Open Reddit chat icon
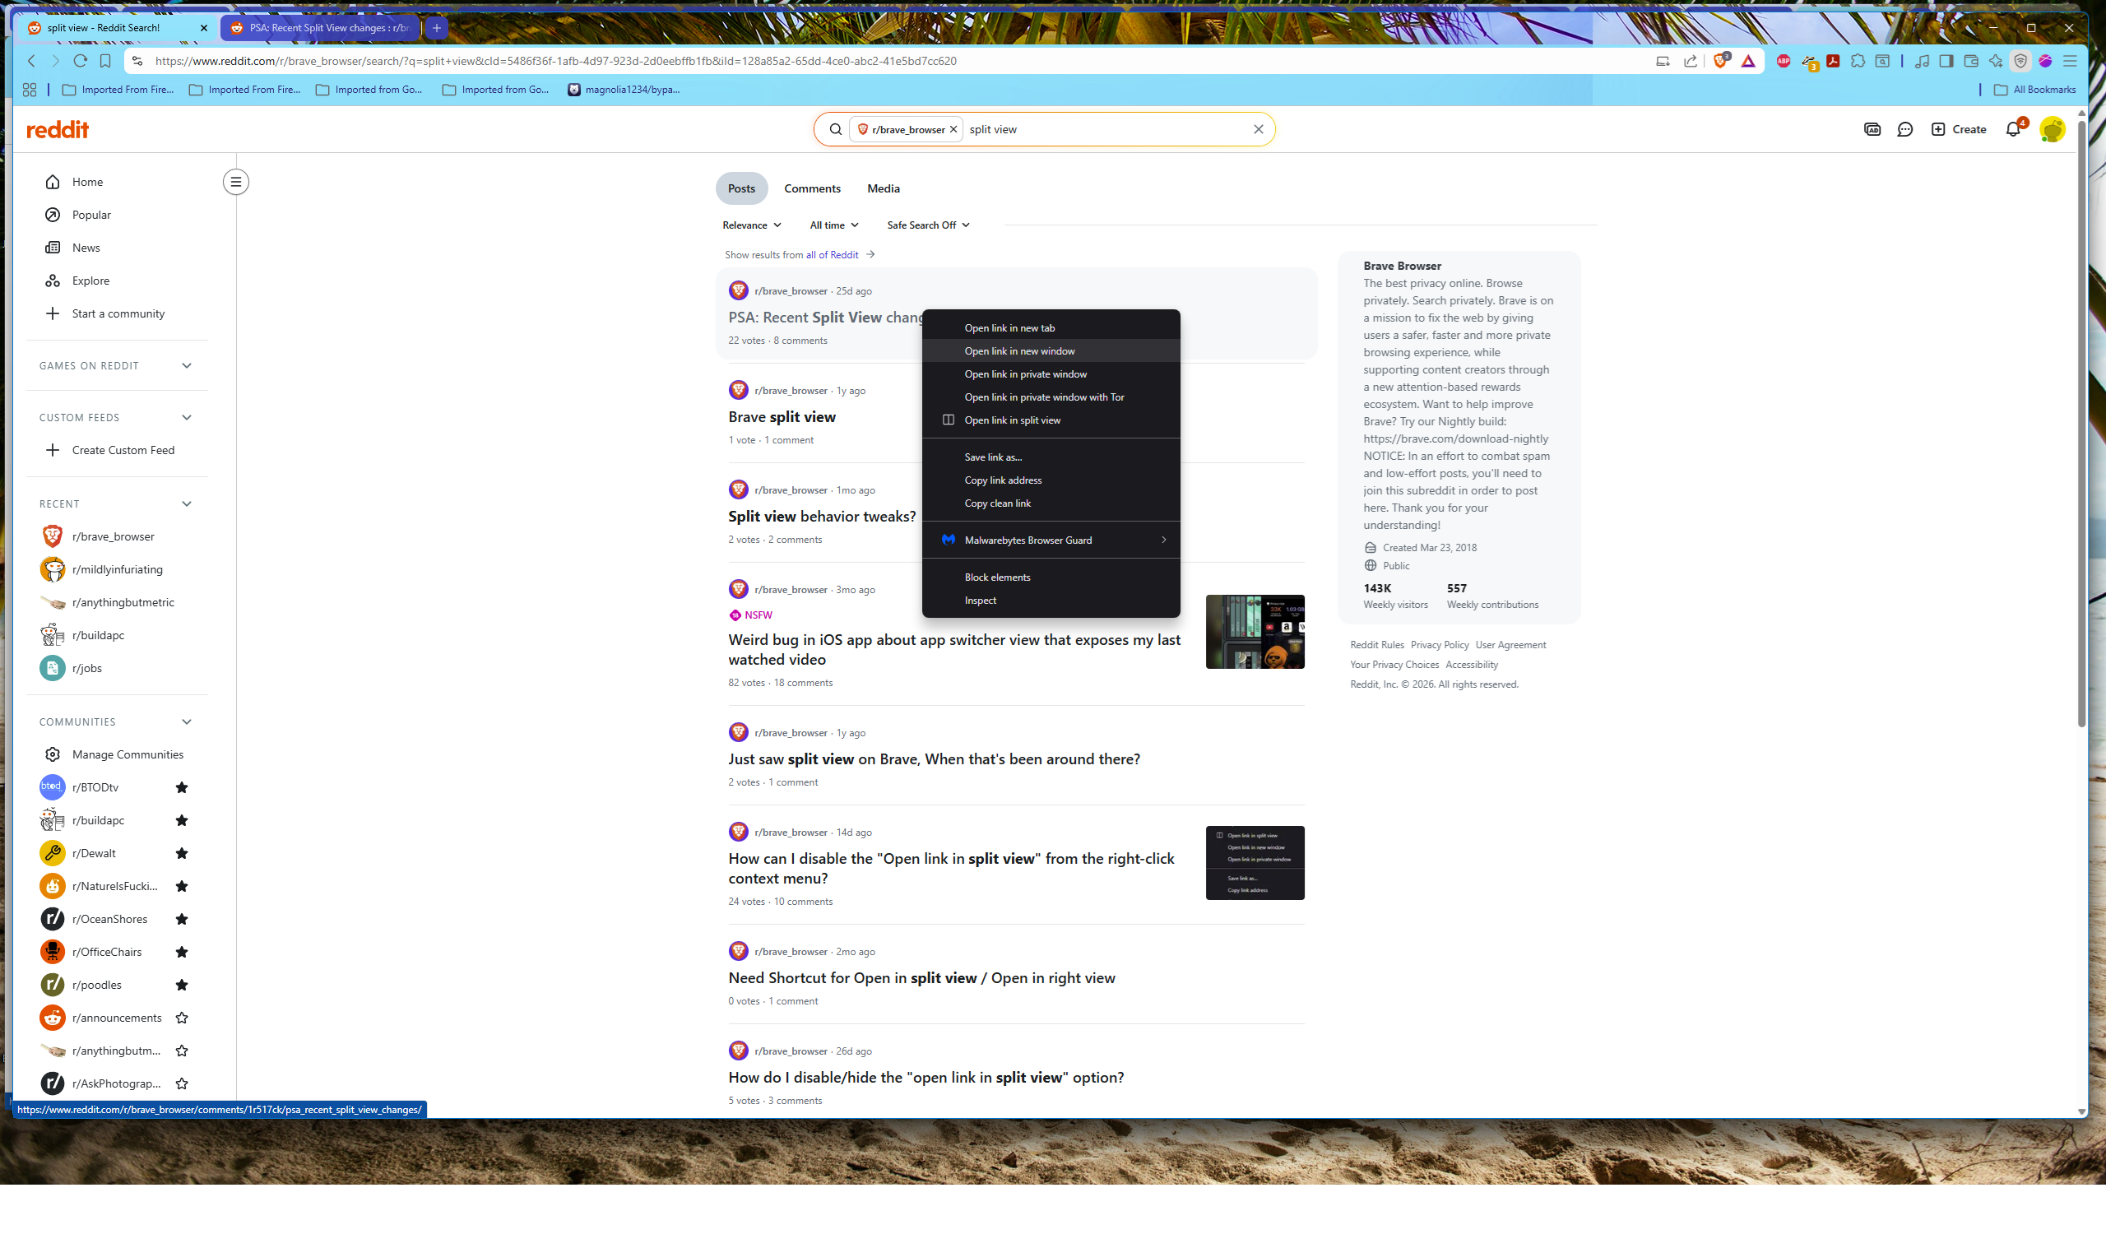The width and height of the screenshot is (2106, 1234). pyautogui.click(x=1904, y=129)
